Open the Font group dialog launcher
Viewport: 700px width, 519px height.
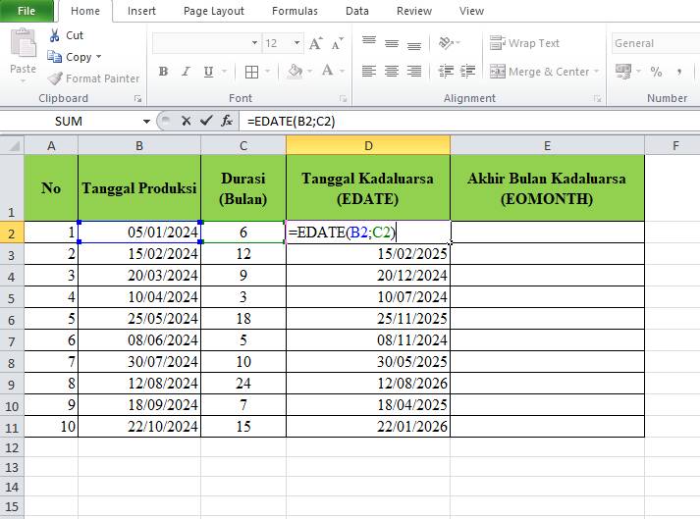coord(343,99)
